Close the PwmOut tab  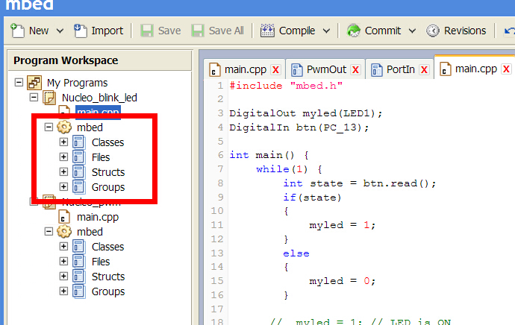[355, 69]
